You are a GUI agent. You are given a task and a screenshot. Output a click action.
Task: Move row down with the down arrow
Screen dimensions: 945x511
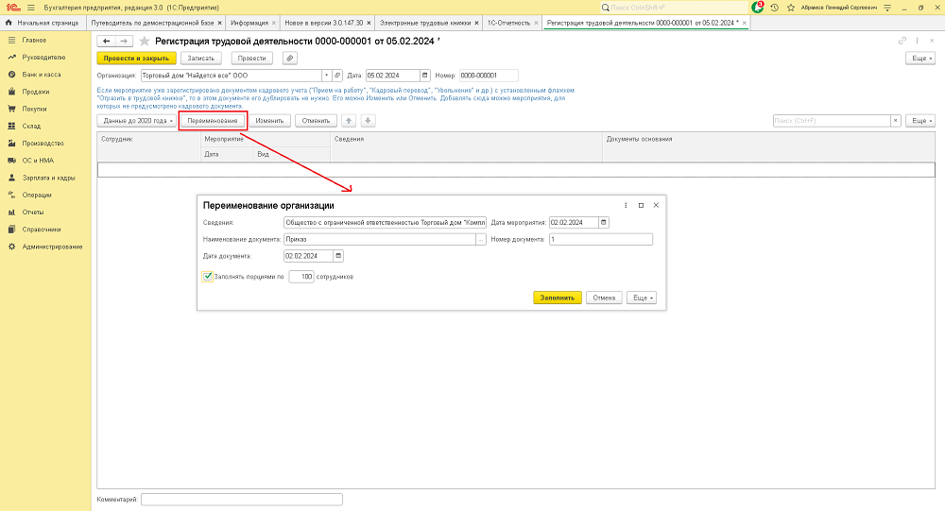point(368,121)
